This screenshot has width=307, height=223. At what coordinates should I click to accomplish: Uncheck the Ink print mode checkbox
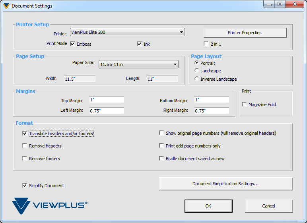coord(140,44)
